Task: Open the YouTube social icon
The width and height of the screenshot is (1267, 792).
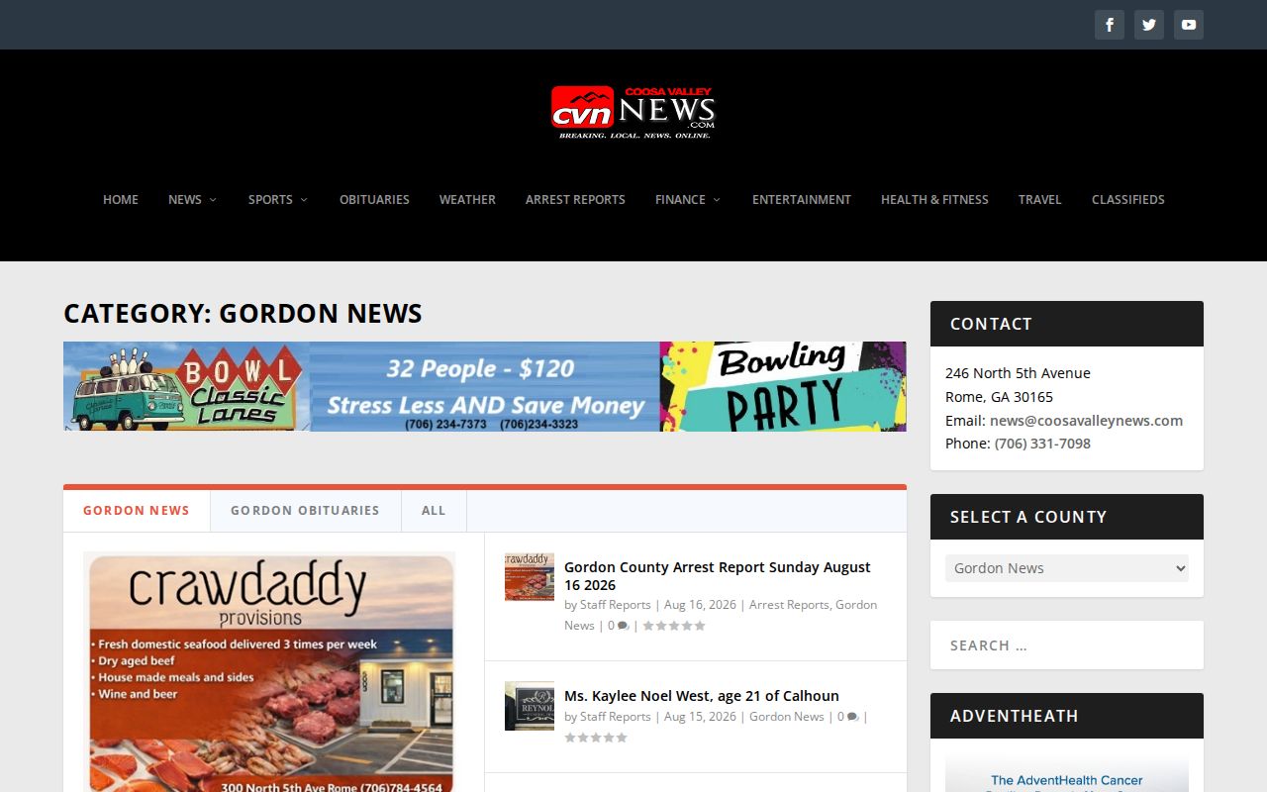Action: coord(1189,25)
